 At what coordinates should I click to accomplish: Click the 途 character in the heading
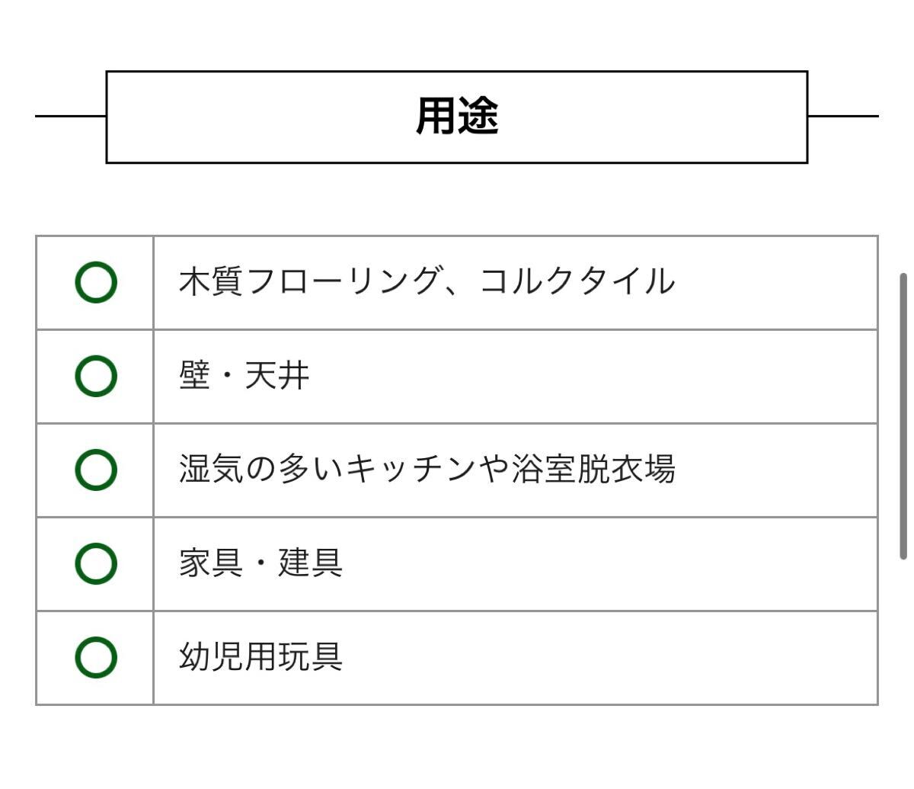tap(478, 117)
